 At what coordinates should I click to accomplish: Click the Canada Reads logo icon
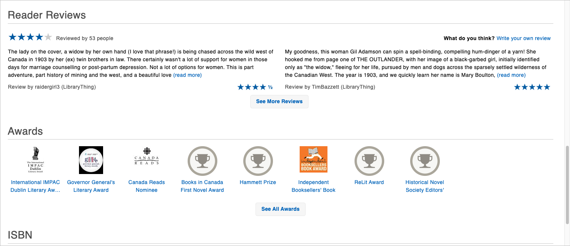(146, 157)
